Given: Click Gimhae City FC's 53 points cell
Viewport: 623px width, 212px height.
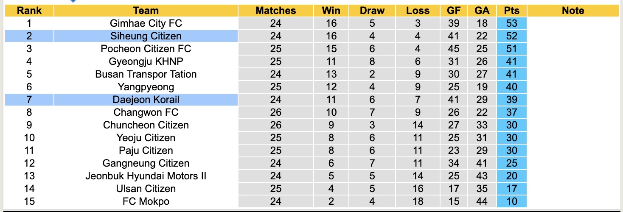Looking at the screenshot, I should 512,23.
